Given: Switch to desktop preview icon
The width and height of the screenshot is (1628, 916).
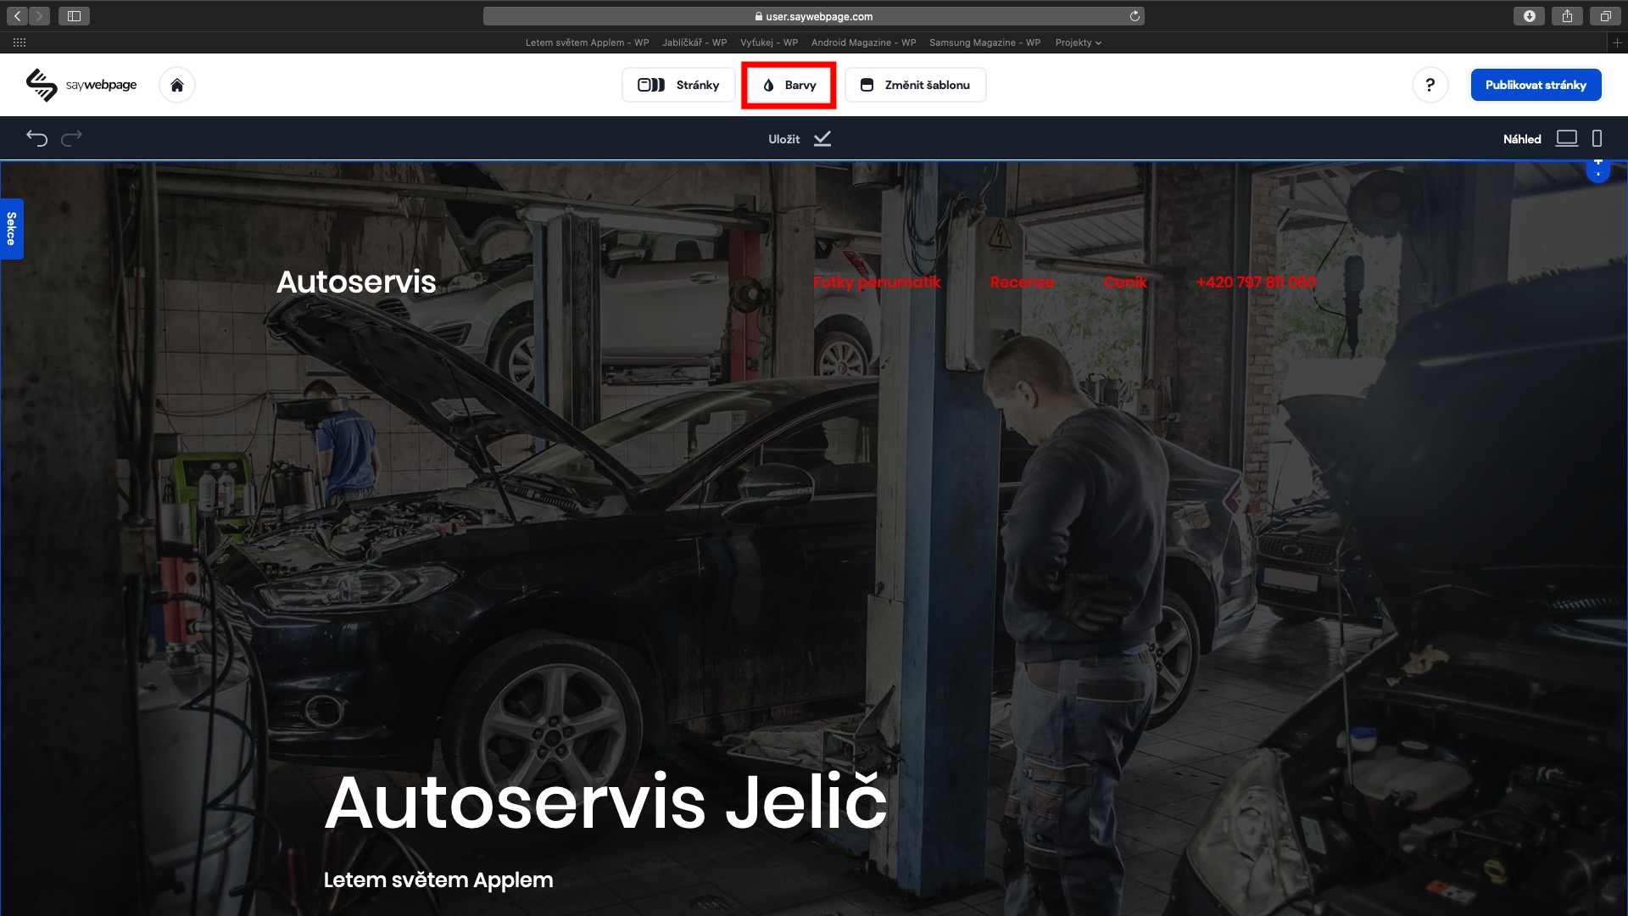Looking at the screenshot, I should pos(1566,138).
